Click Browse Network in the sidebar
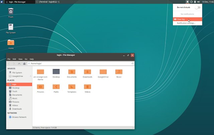The height and width of the screenshot is (135, 214). (x=19, y=117)
